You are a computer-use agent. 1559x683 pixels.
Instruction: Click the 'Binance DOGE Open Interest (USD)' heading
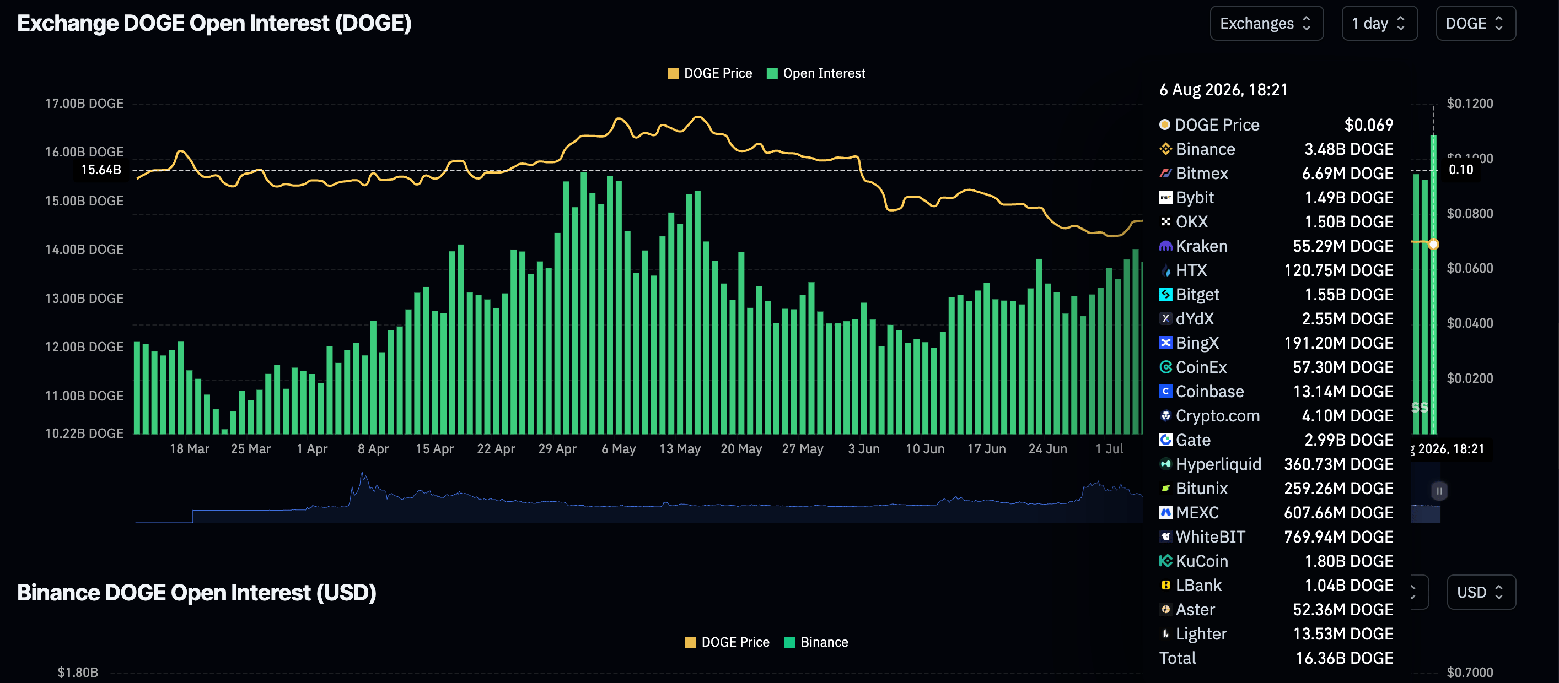pos(197,592)
